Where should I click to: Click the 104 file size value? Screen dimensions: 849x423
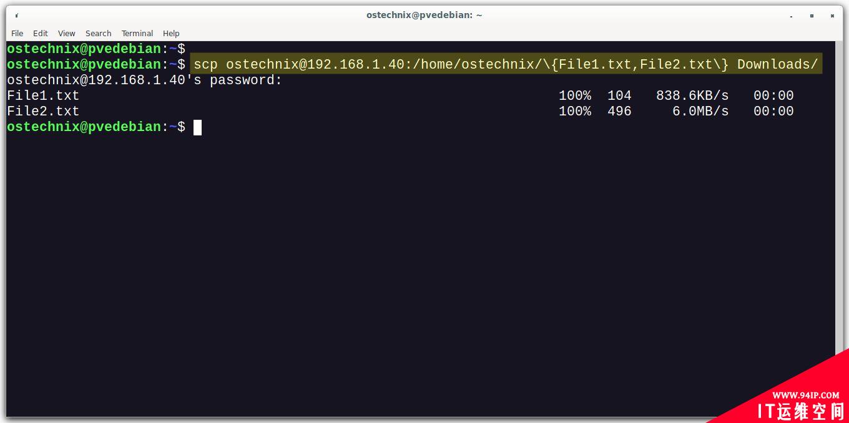pyautogui.click(x=619, y=95)
